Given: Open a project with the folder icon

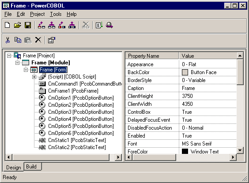Looking at the screenshot, I should [18, 25].
